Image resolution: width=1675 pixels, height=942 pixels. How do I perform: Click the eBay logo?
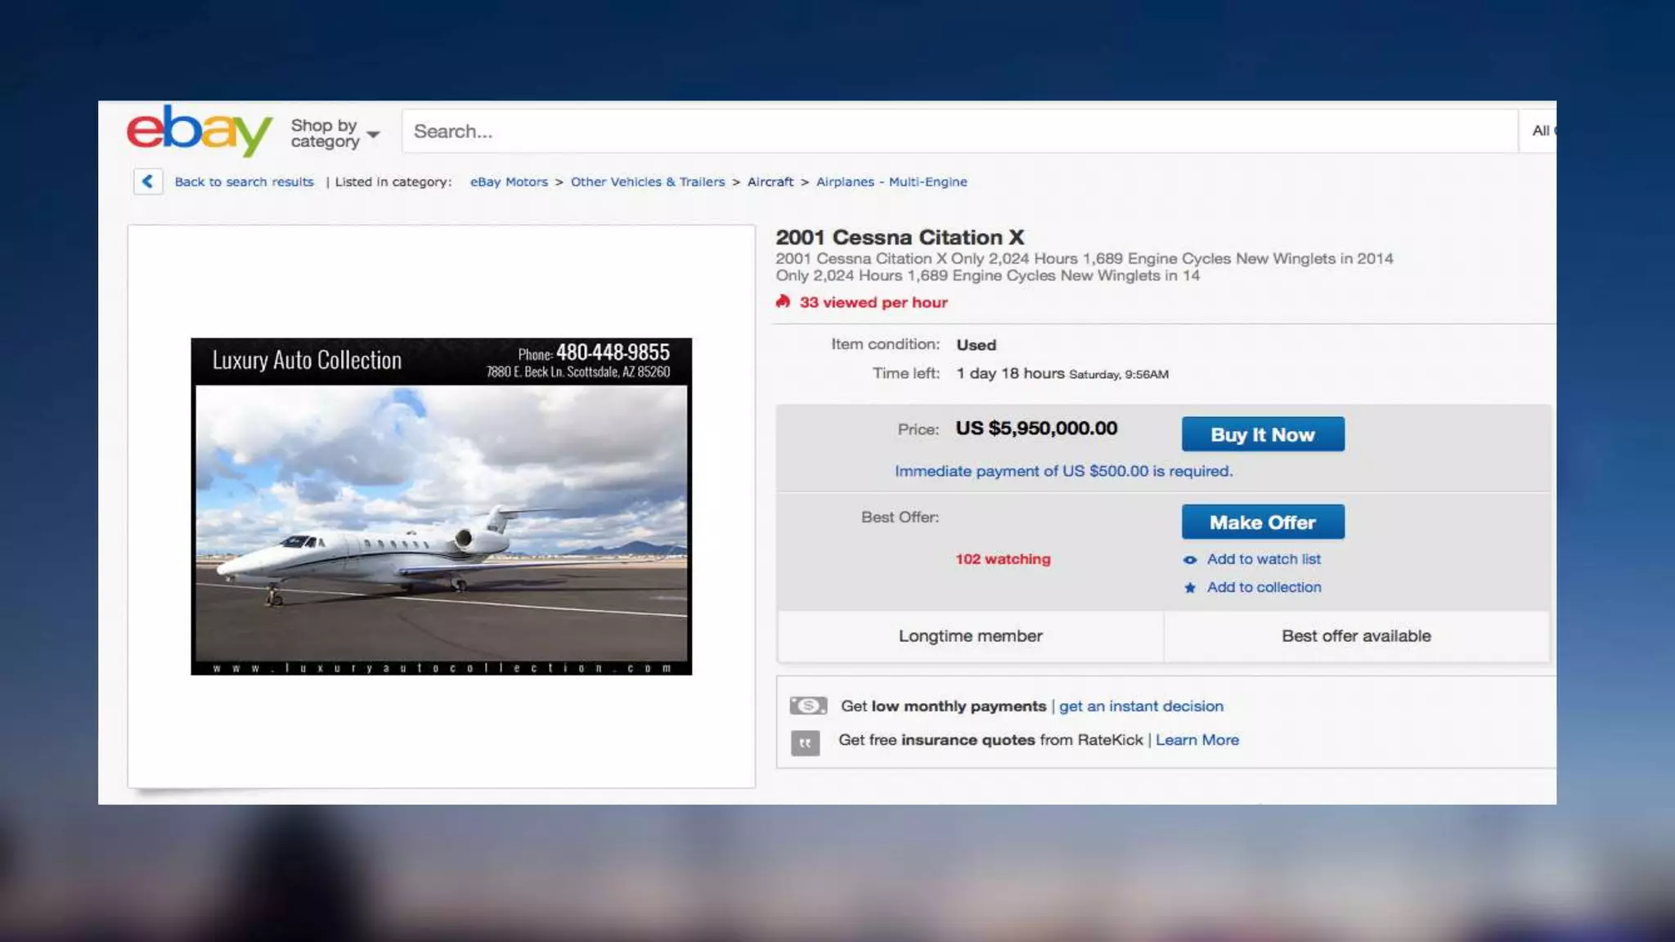coord(199,130)
